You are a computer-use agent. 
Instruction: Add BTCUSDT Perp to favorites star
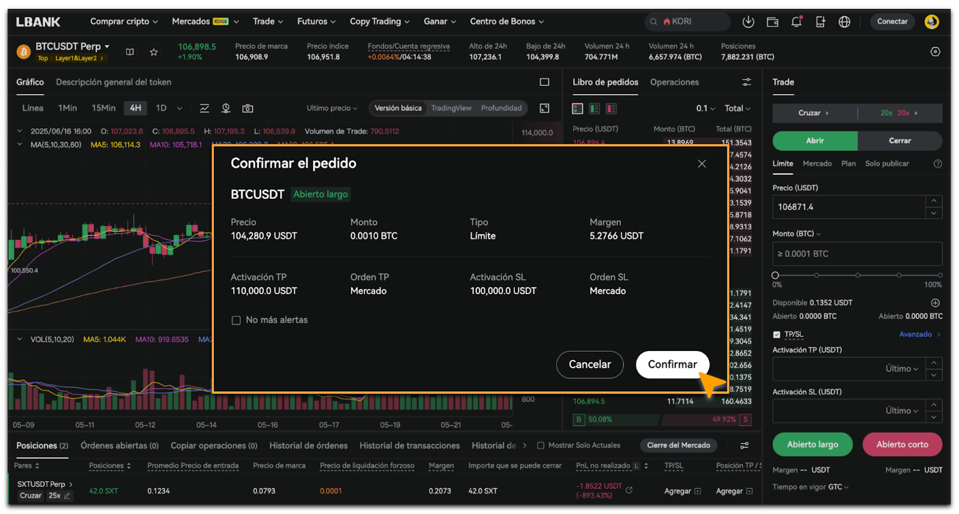click(x=154, y=52)
